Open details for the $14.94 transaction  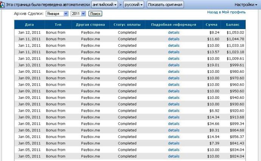pos(174,137)
